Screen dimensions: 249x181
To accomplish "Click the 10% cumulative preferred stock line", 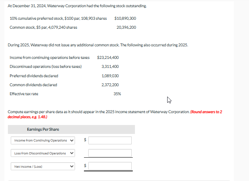I will pyautogui.click(x=58, y=18).
